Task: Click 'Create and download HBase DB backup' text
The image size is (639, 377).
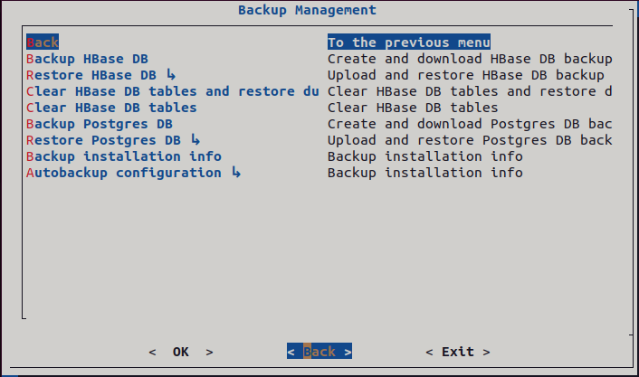Action: (x=470, y=59)
